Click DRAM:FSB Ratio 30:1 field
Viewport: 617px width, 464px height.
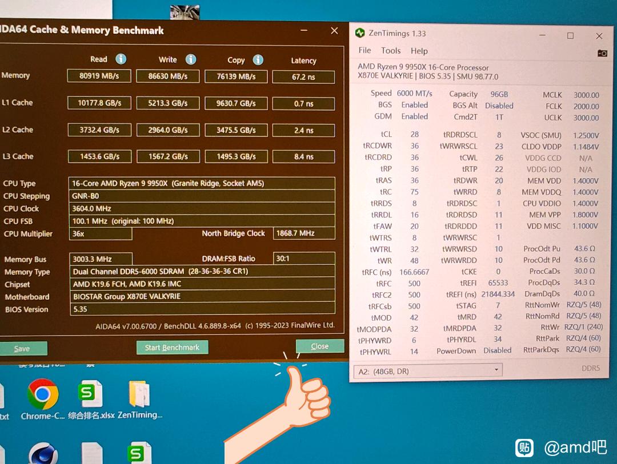pos(304,259)
